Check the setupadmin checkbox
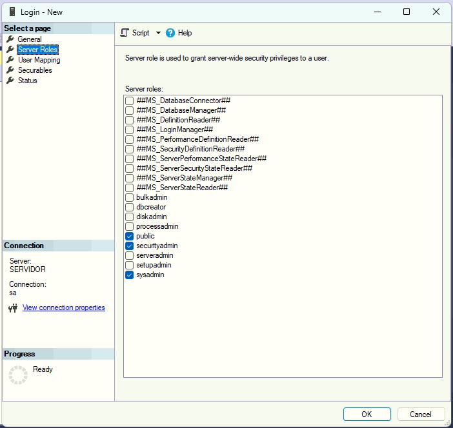 point(129,265)
